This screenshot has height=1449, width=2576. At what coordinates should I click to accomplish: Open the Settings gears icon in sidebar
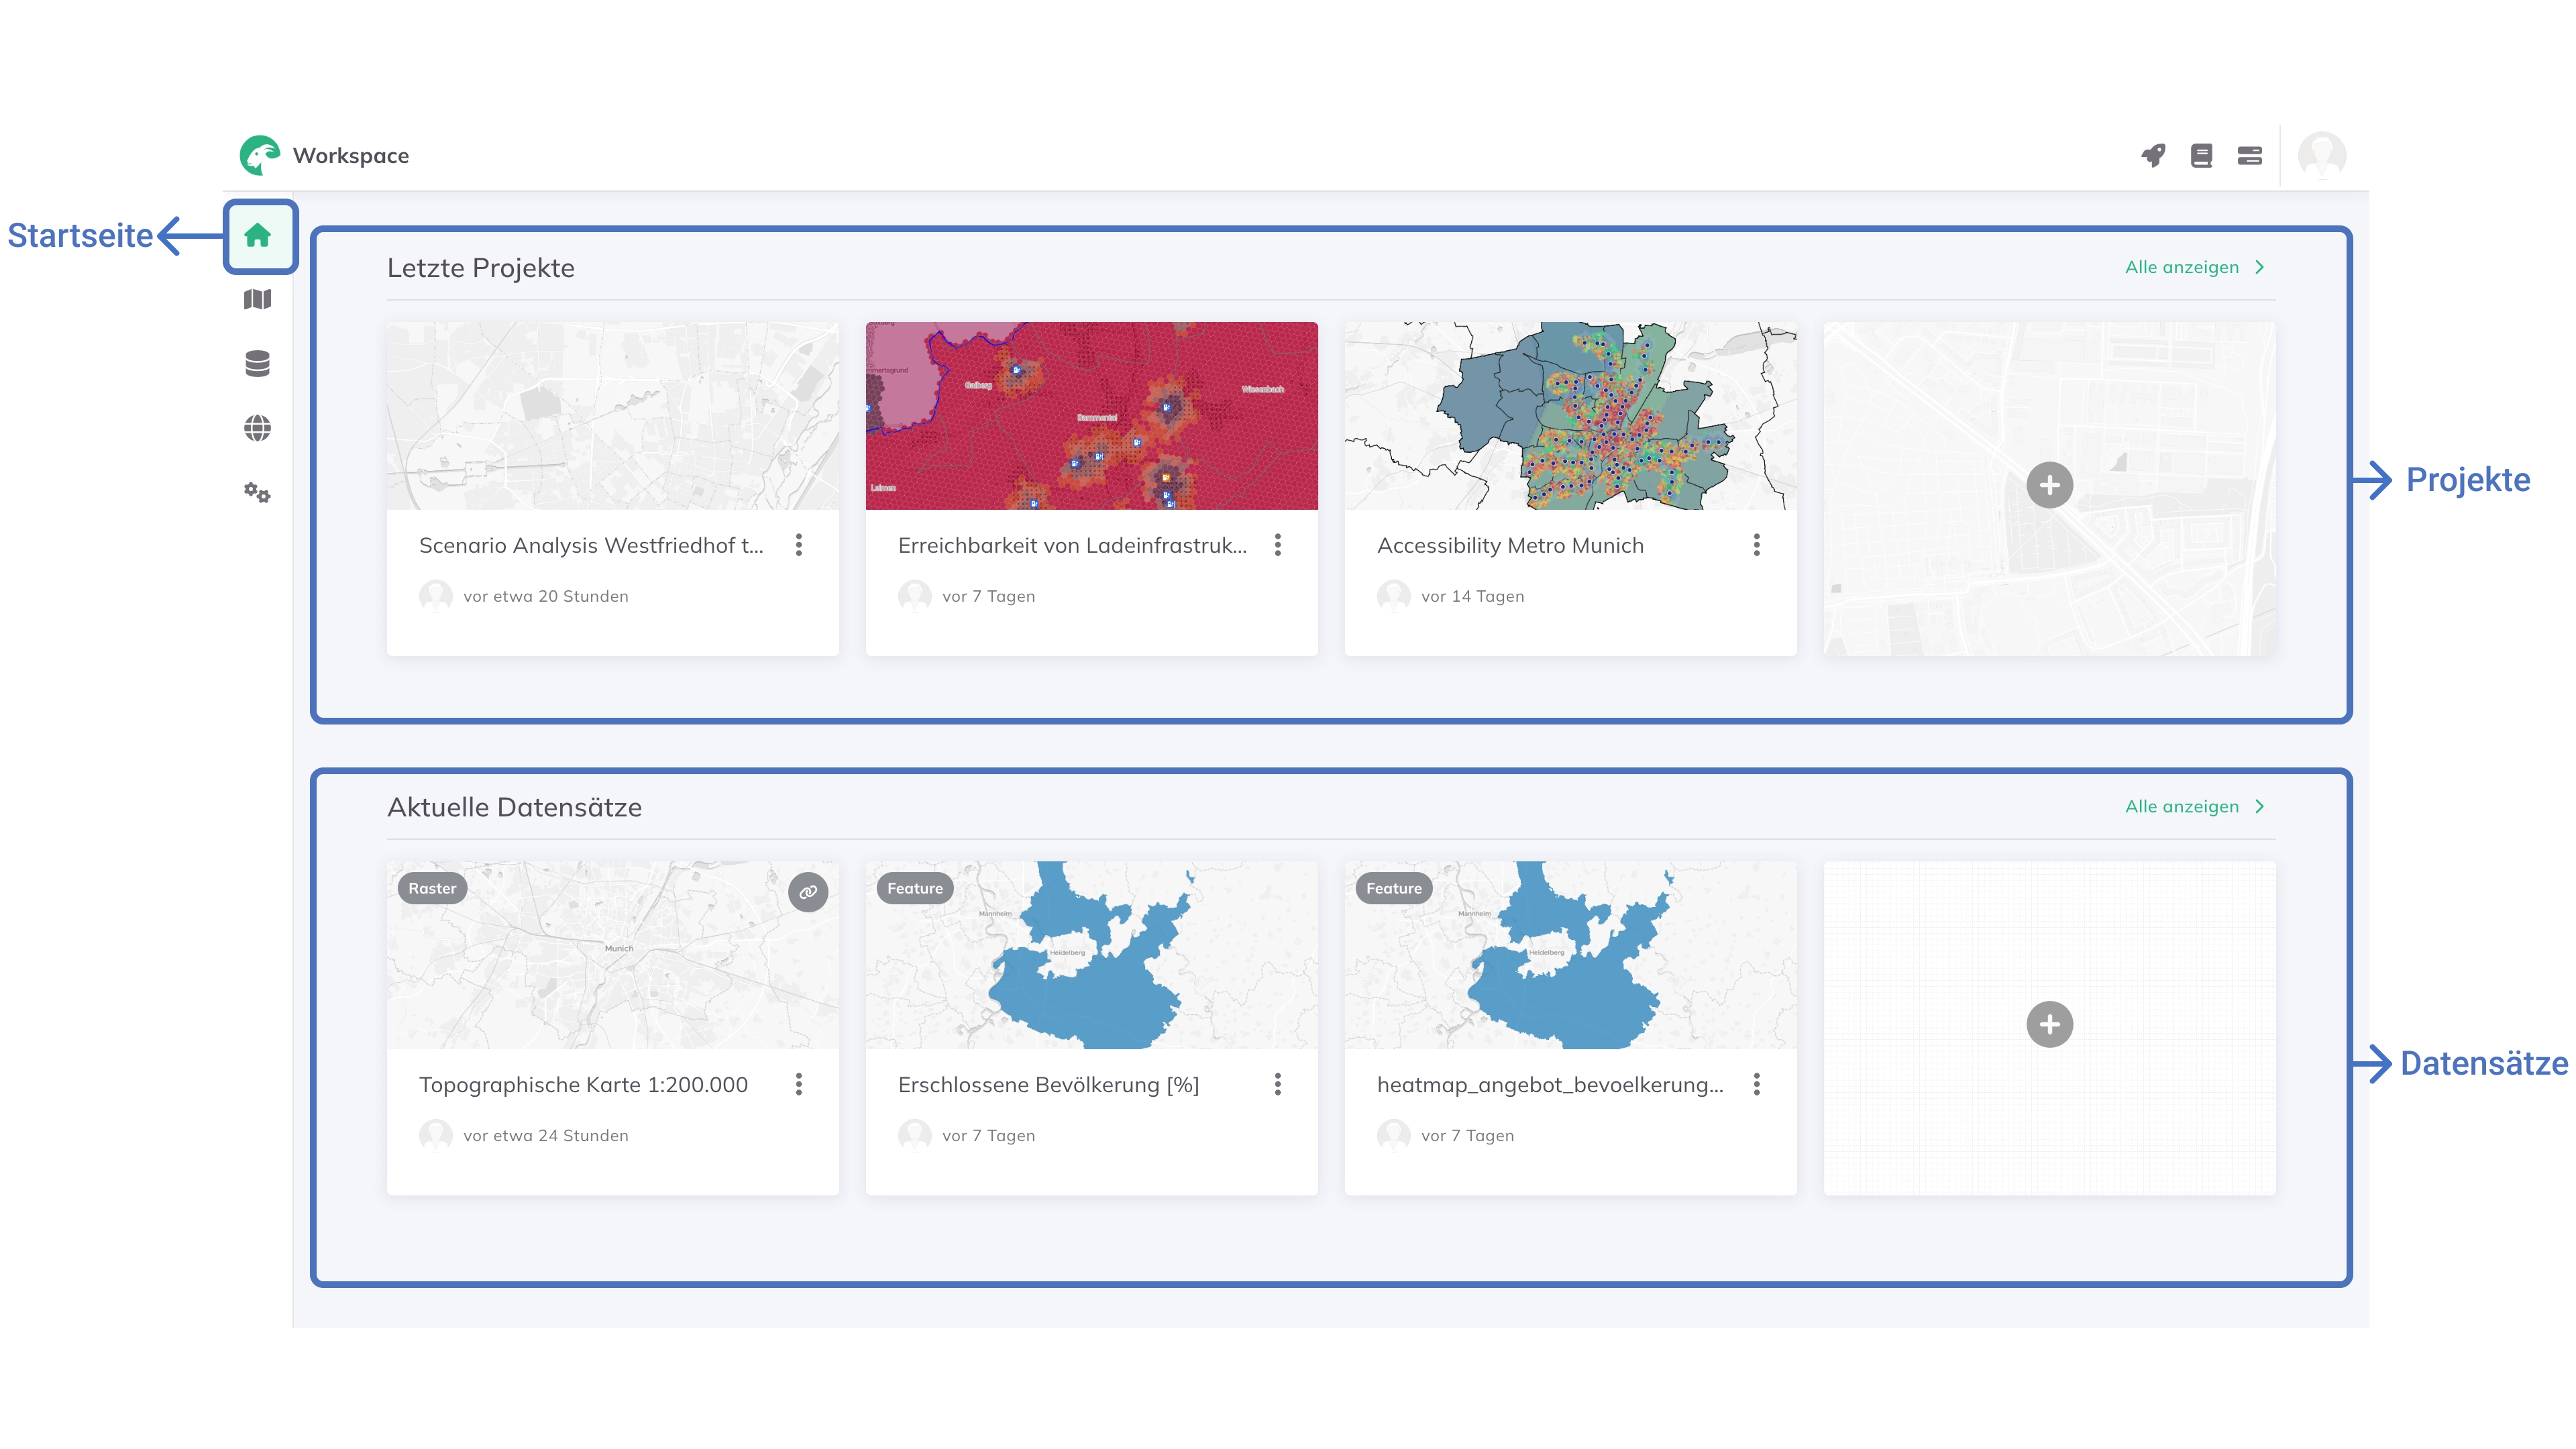pos(258,492)
